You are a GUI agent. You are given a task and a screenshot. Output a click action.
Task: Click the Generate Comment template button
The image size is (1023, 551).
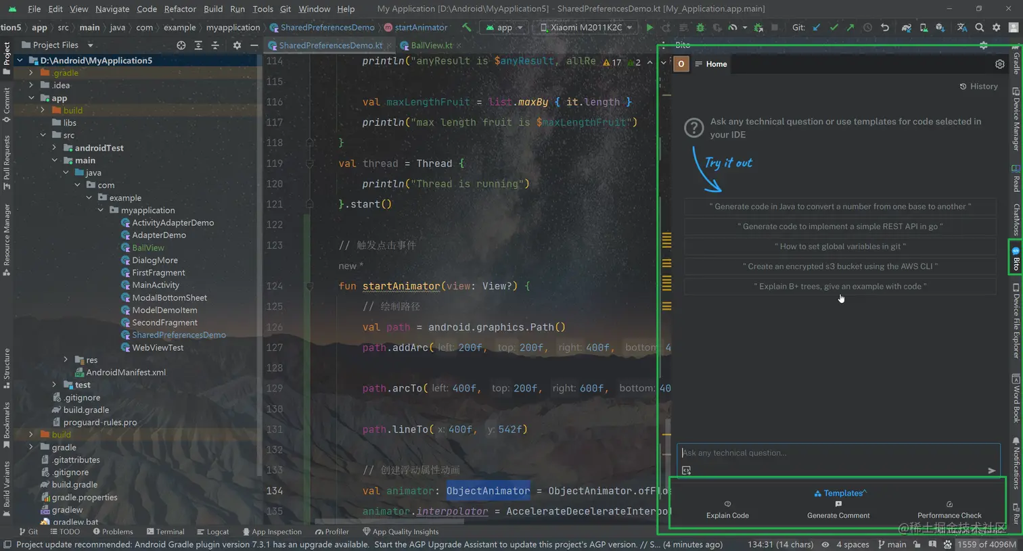point(838,510)
